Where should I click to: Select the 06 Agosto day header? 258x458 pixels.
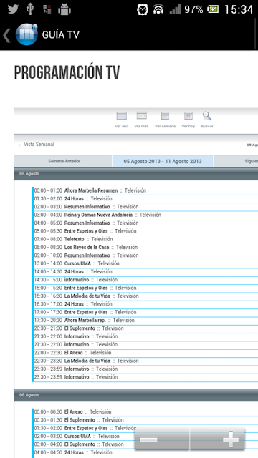[x=136, y=395]
